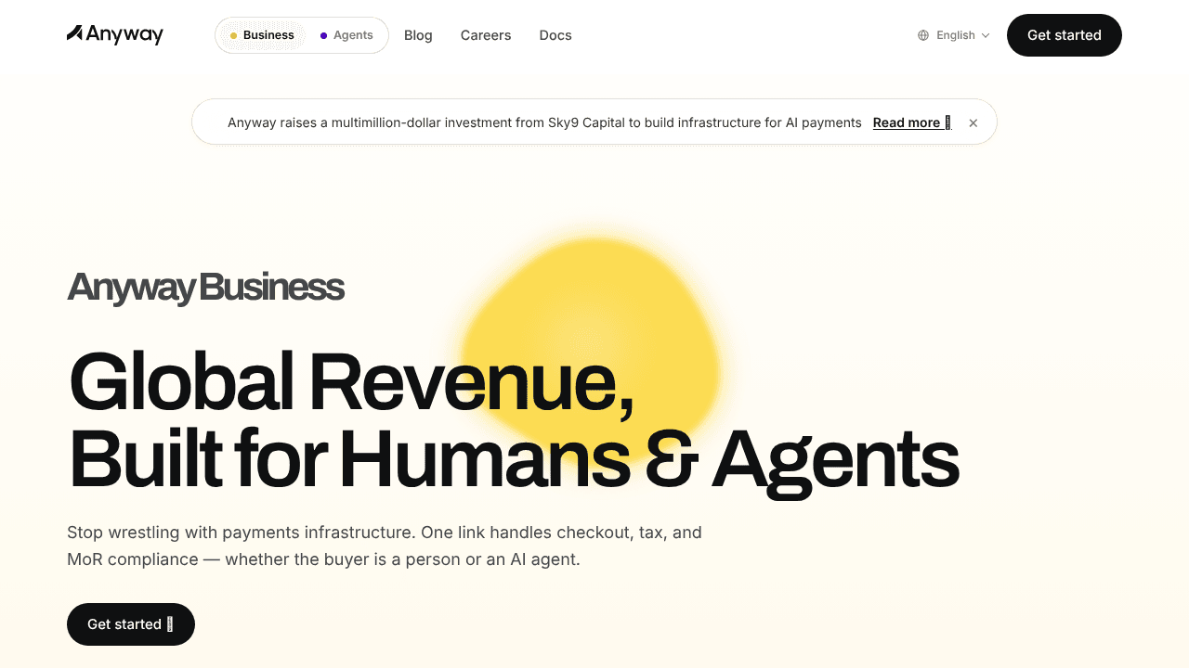Dismiss the announcement banner with the X
The height and width of the screenshot is (668, 1189).
coord(973,122)
